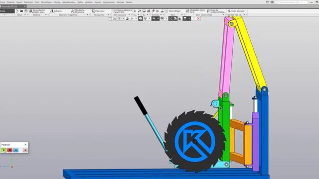Click the save disk icon in toolbar
Image resolution: width=319 pixels, height=179 pixels.
(26, 11)
